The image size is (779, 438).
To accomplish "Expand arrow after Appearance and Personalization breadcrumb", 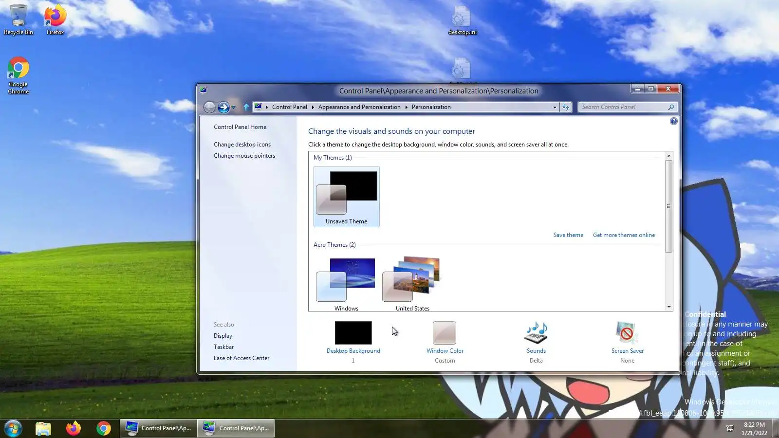I will coord(406,107).
